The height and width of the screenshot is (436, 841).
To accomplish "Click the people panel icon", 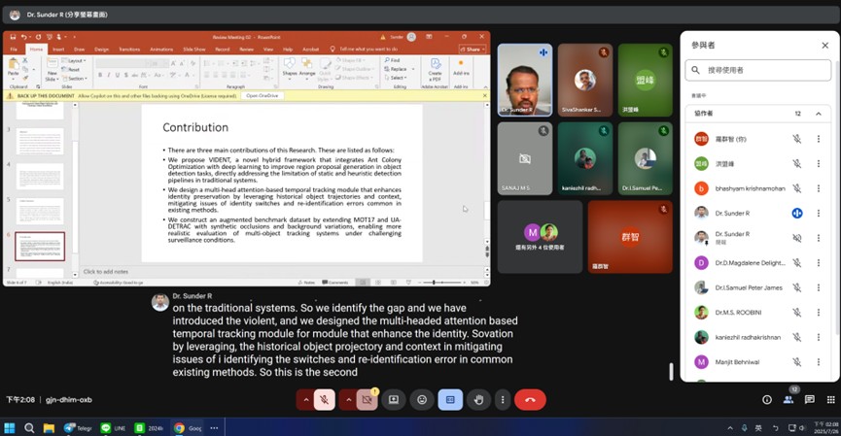I will tap(788, 399).
